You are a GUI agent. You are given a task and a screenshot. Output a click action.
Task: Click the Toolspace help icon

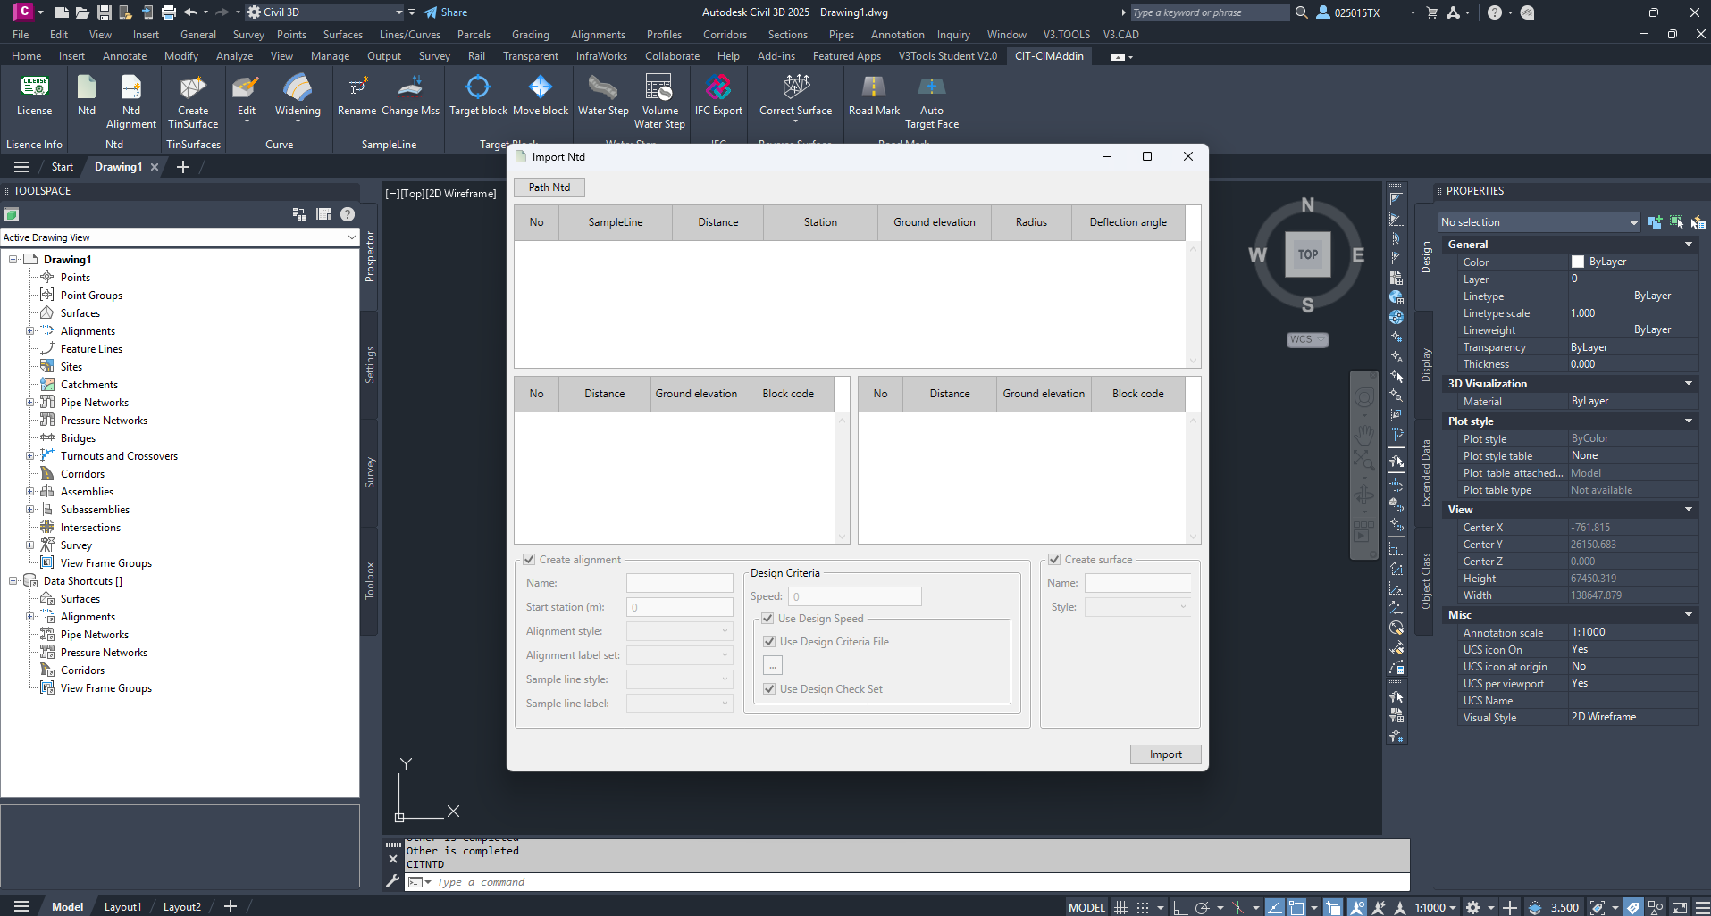(348, 214)
